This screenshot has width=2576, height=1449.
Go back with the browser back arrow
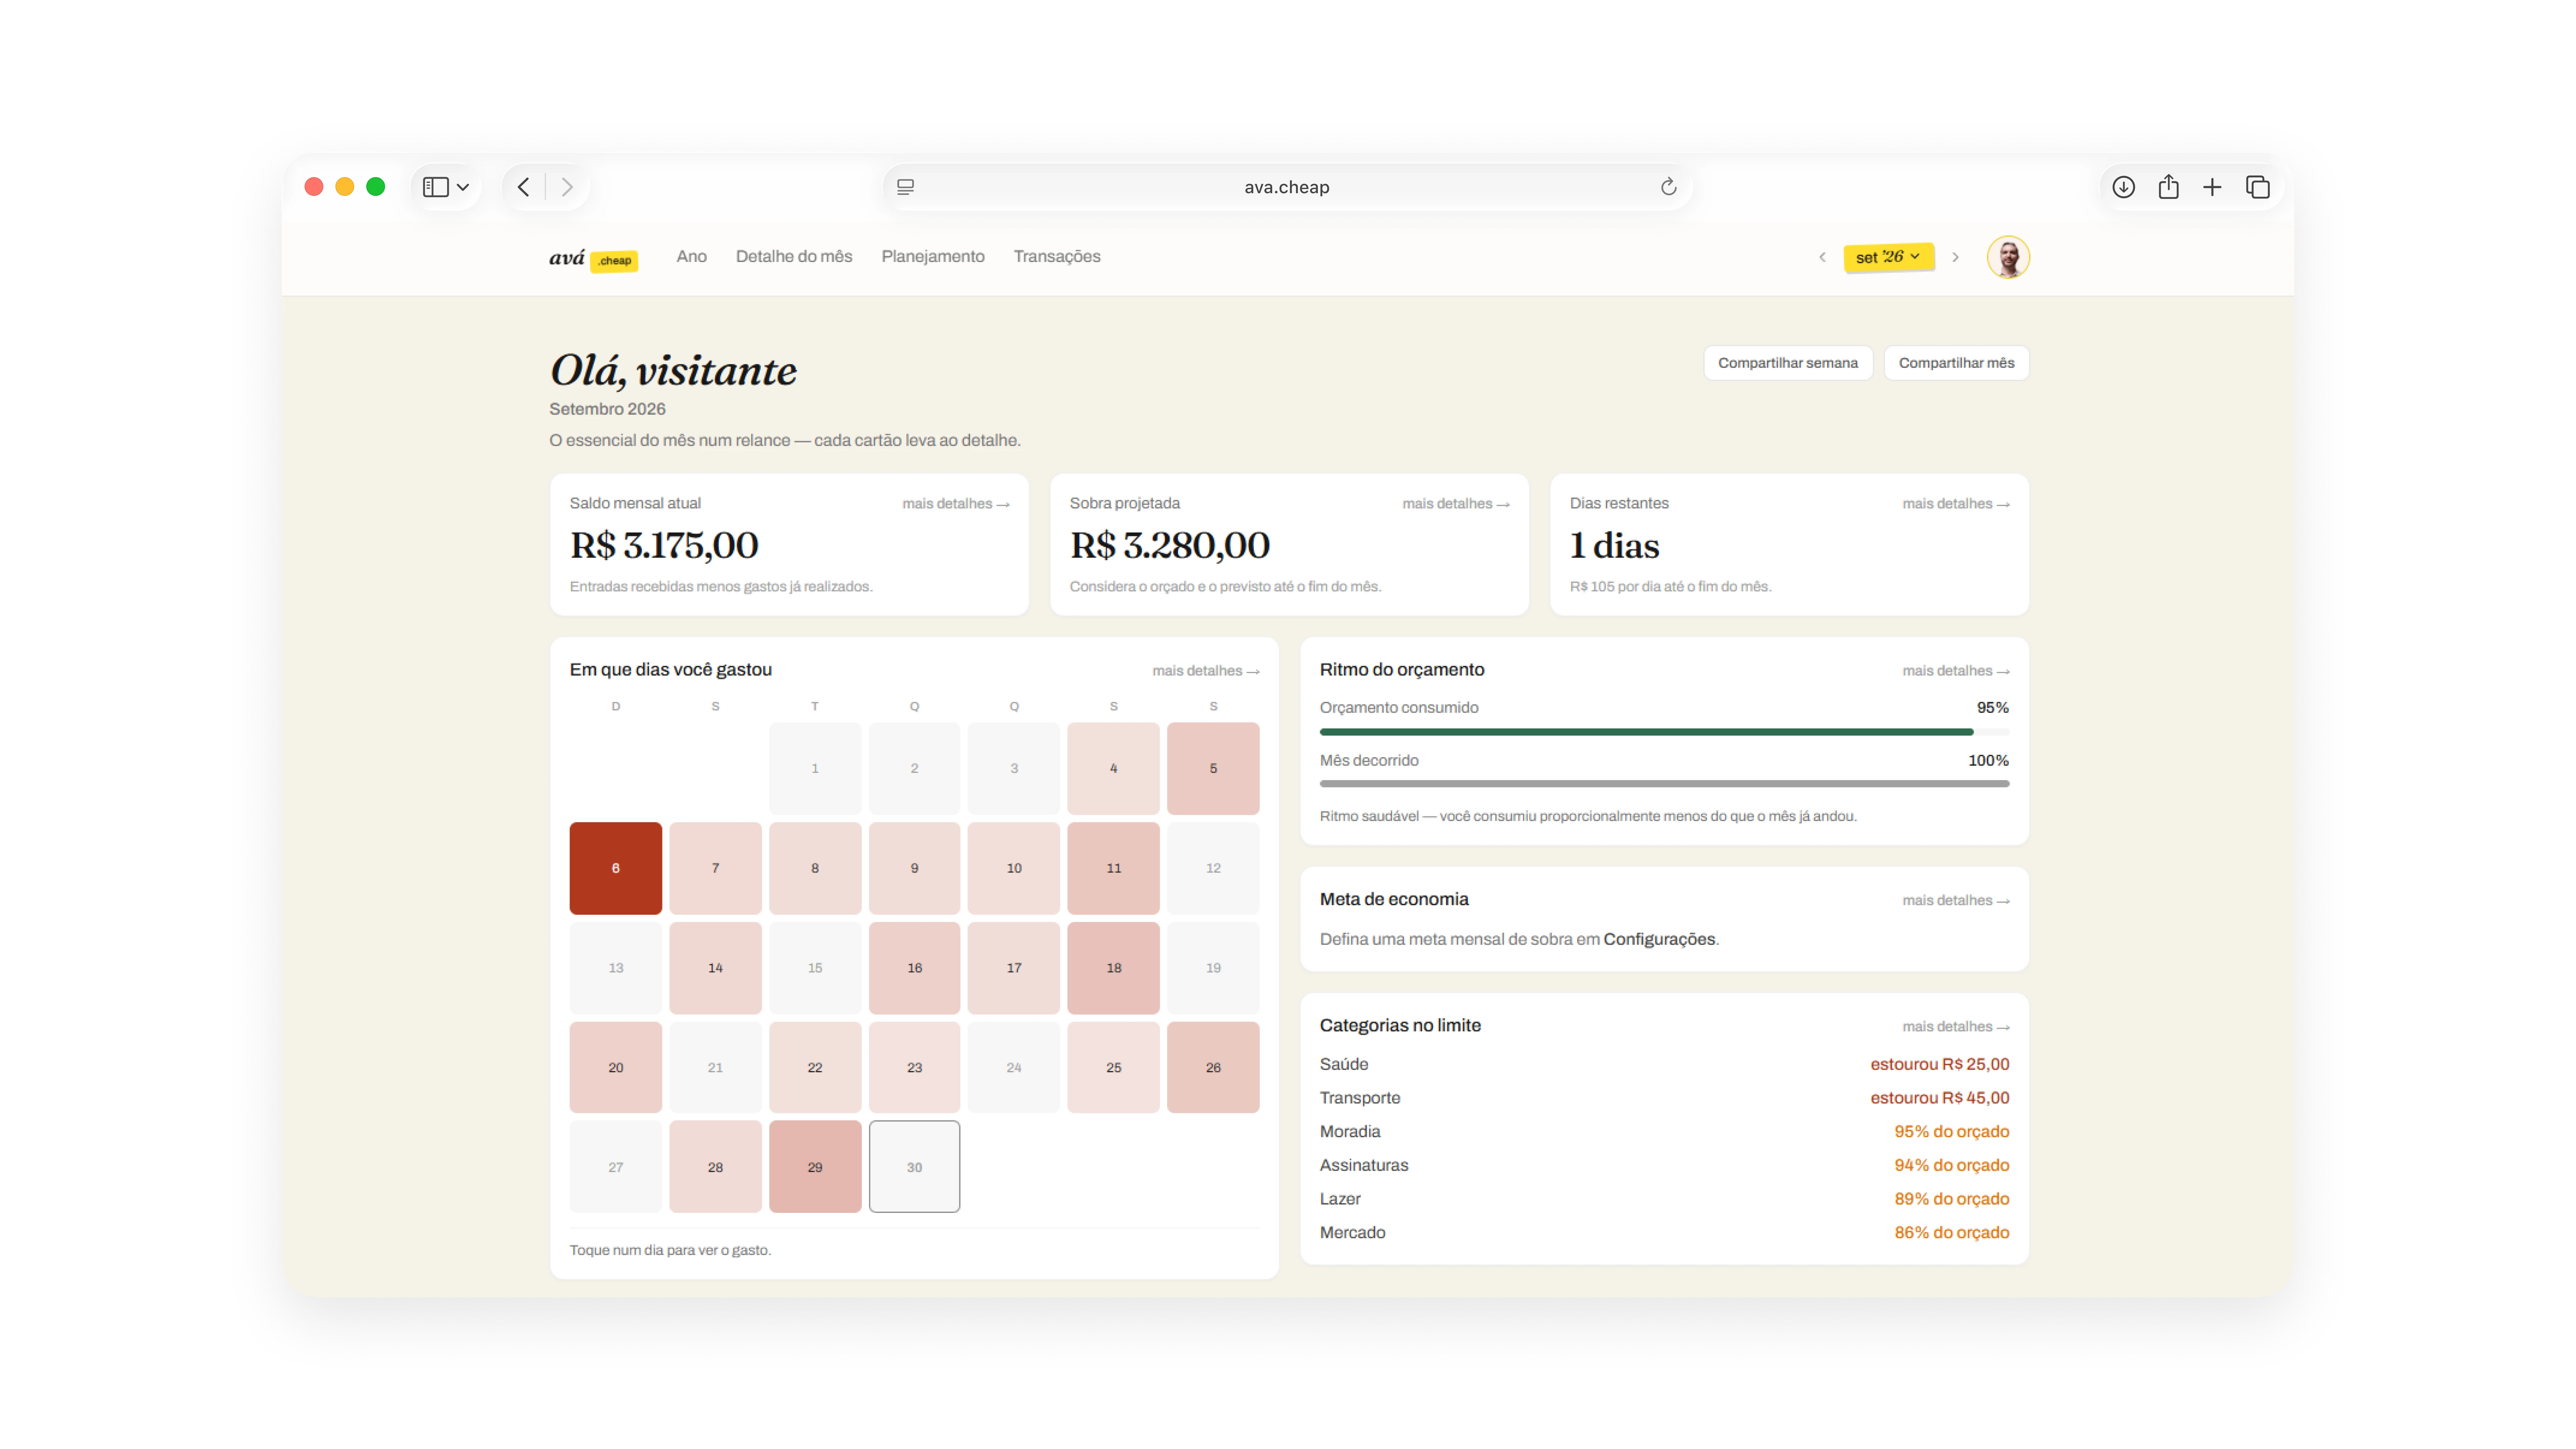[523, 187]
